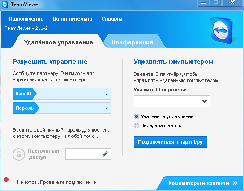Minimize the TeamViewer window
The height and width of the screenshot is (191, 244).
(204, 3)
